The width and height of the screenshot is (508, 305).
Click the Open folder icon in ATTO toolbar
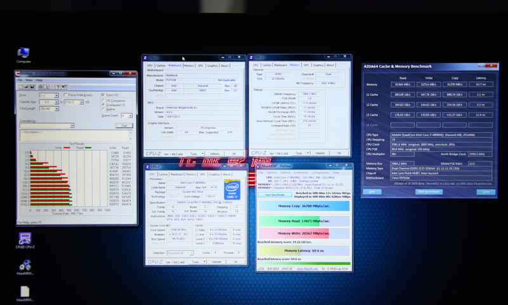[x=26, y=86]
